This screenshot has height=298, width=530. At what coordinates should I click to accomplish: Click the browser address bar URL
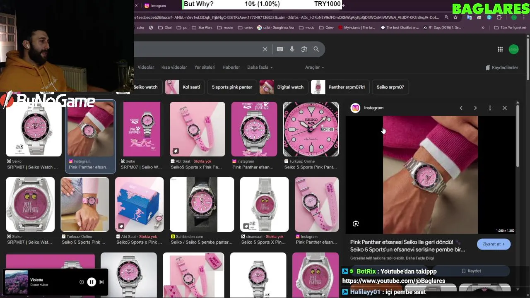tap(287, 17)
